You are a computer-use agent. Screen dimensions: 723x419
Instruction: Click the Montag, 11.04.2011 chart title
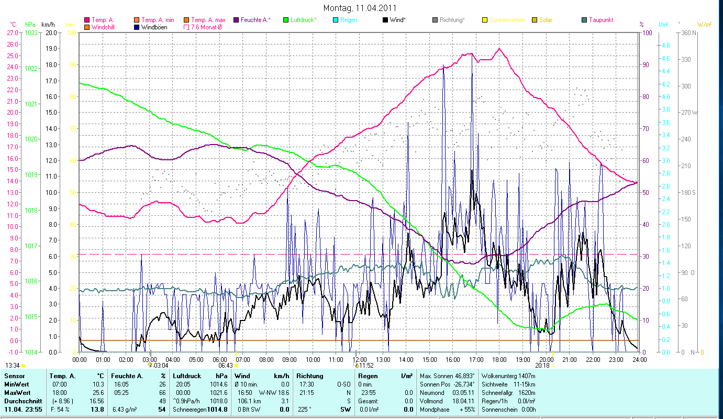click(x=360, y=8)
